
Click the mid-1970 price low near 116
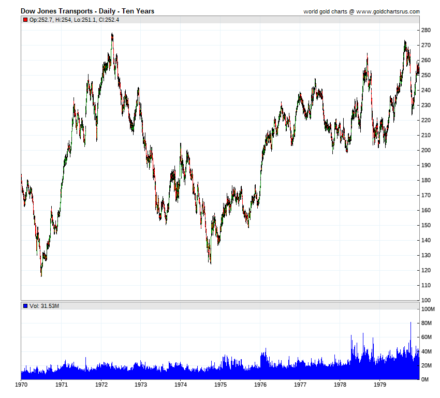41,276
